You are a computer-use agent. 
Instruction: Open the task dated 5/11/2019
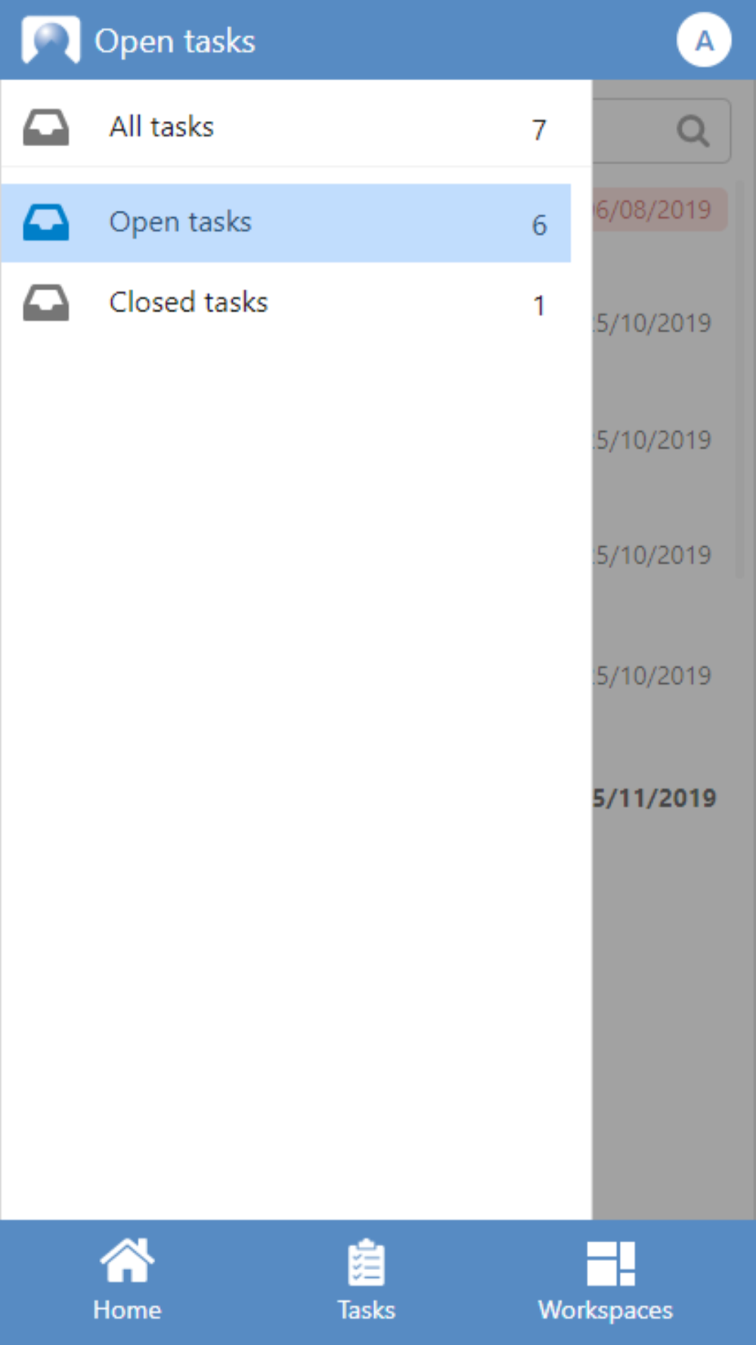click(x=655, y=798)
